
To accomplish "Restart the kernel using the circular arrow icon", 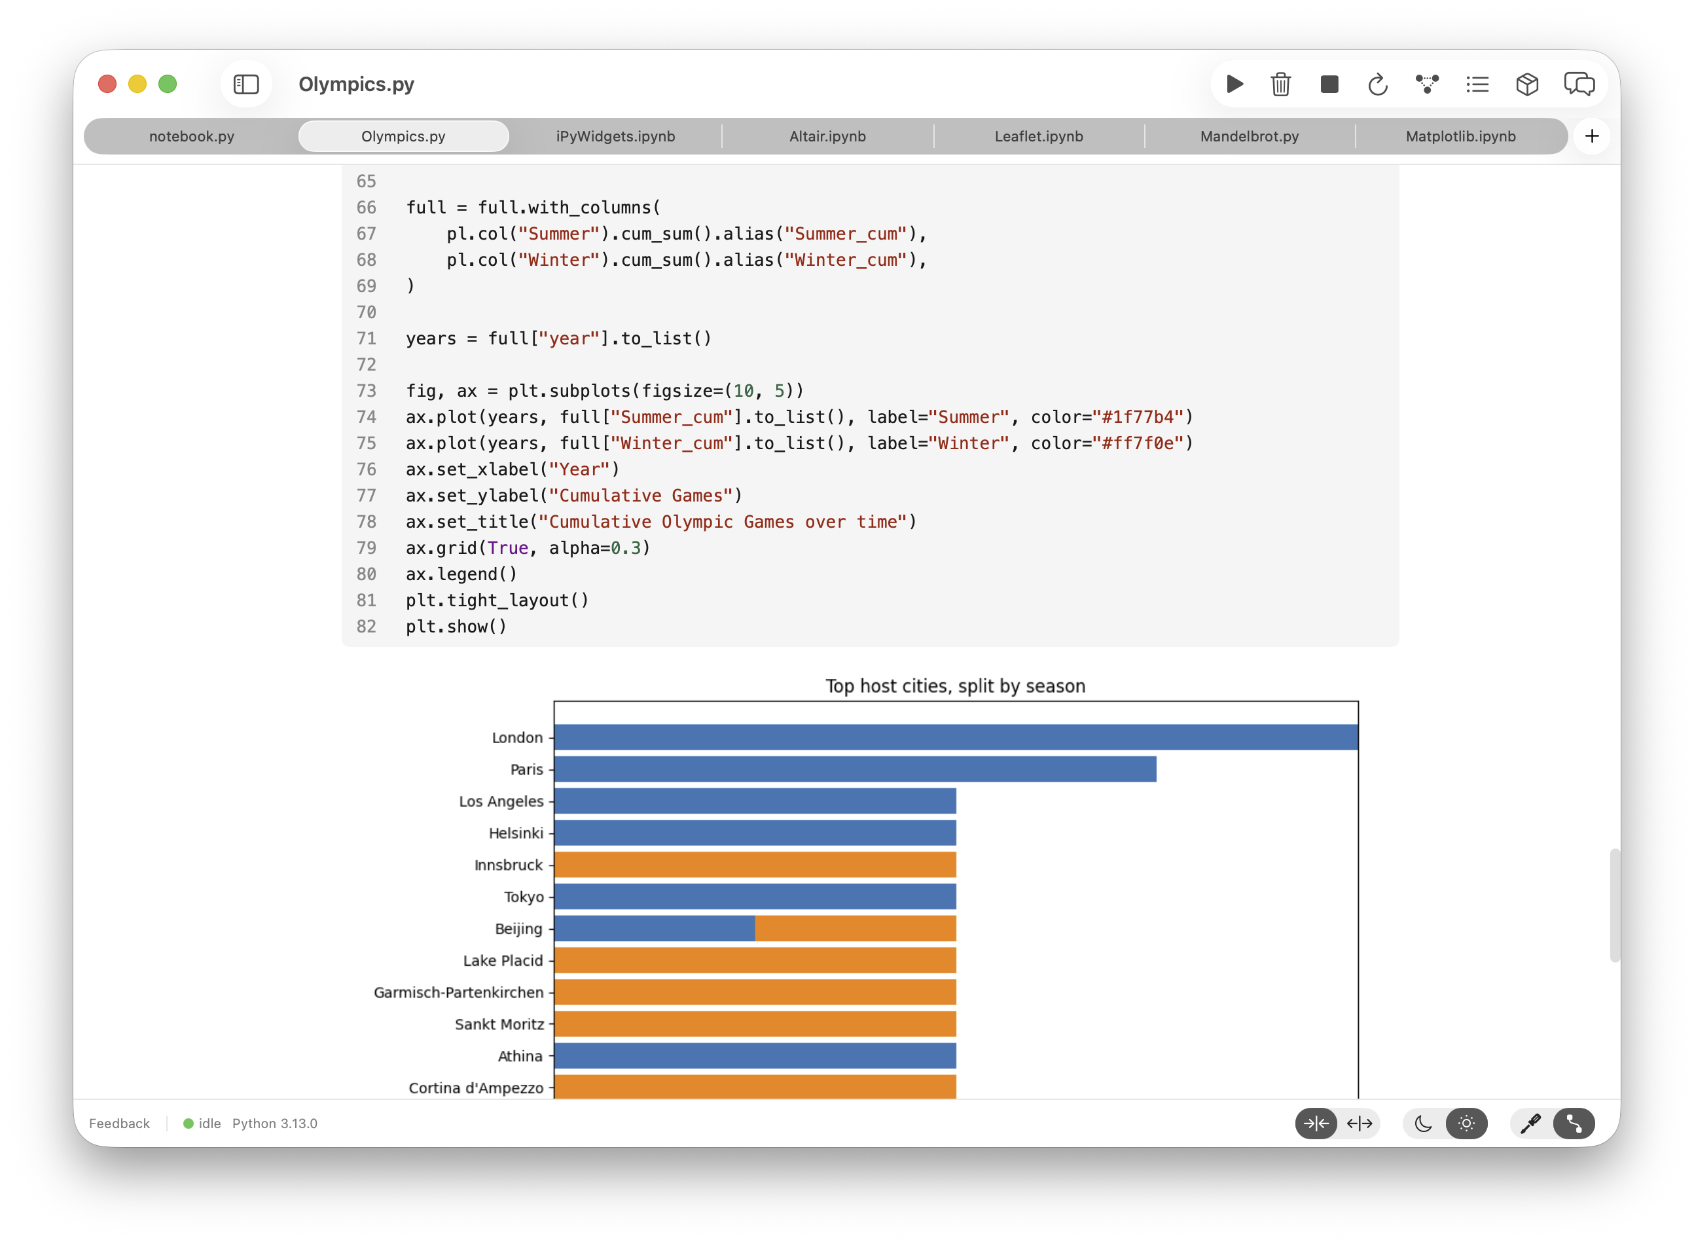I will pyautogui.click(x=1377, y=84).
